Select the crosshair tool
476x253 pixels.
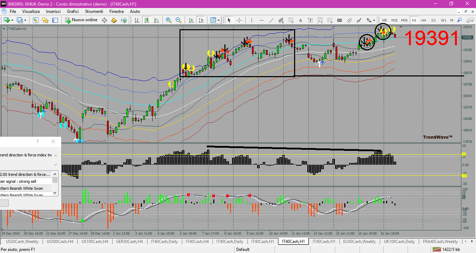(239, 20)
